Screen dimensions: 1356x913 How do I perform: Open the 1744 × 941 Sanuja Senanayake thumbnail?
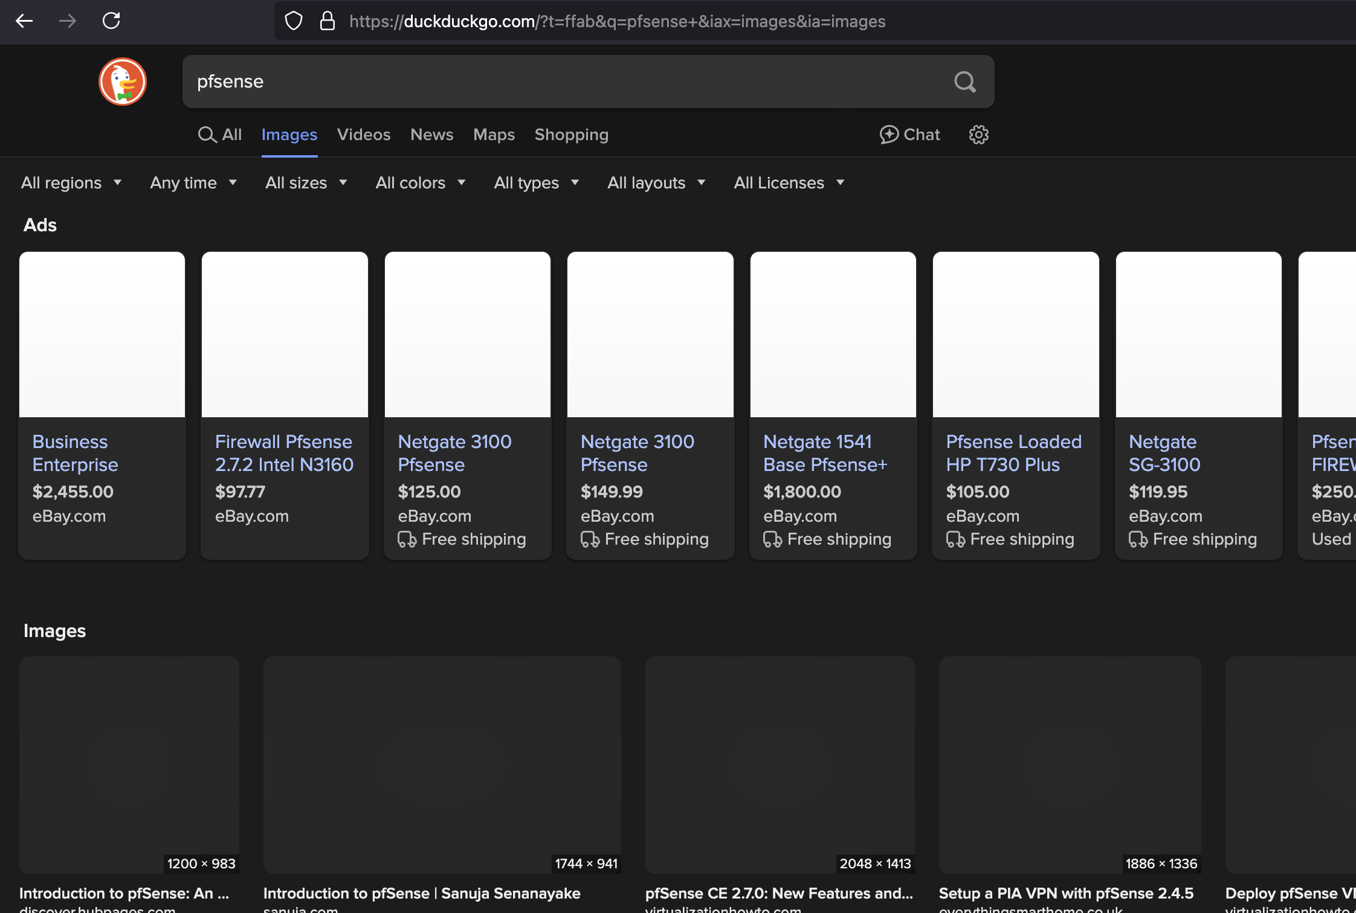point(442,764)
